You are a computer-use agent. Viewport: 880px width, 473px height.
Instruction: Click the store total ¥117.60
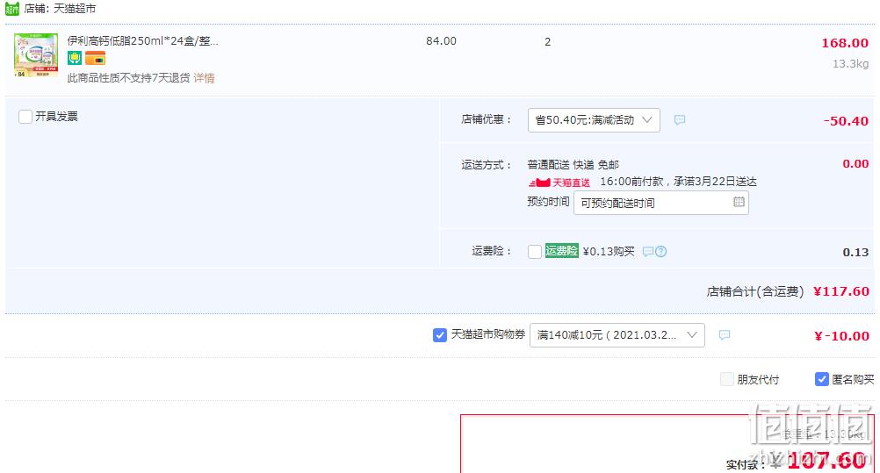pos(840,291)
